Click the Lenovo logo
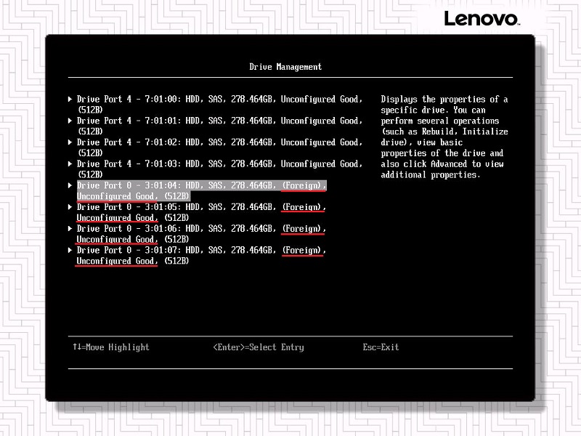Viewport: 581px width, 436px height. point(481,18)
